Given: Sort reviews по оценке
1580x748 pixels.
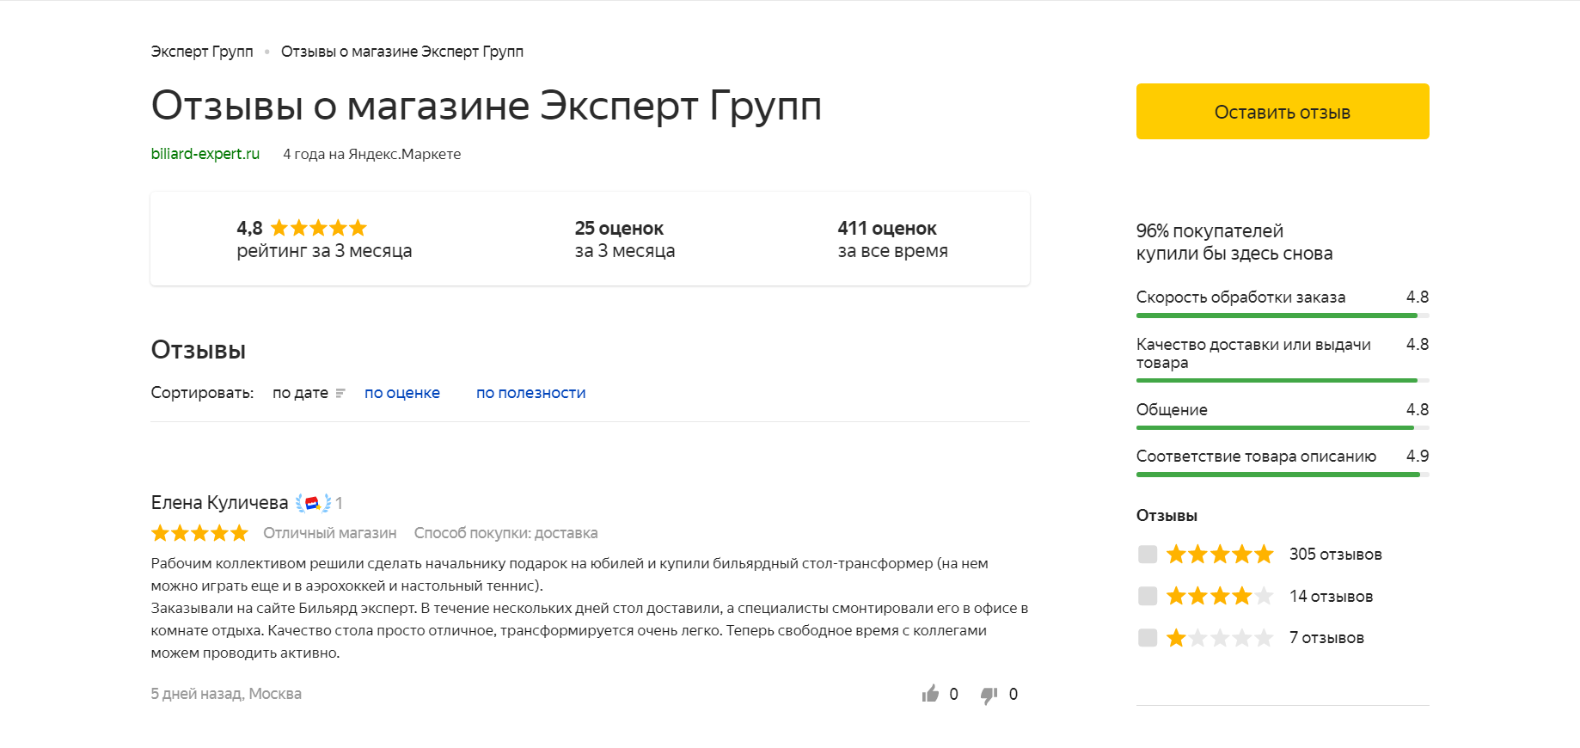Looking at the screenshot, I should pos(402,393).
